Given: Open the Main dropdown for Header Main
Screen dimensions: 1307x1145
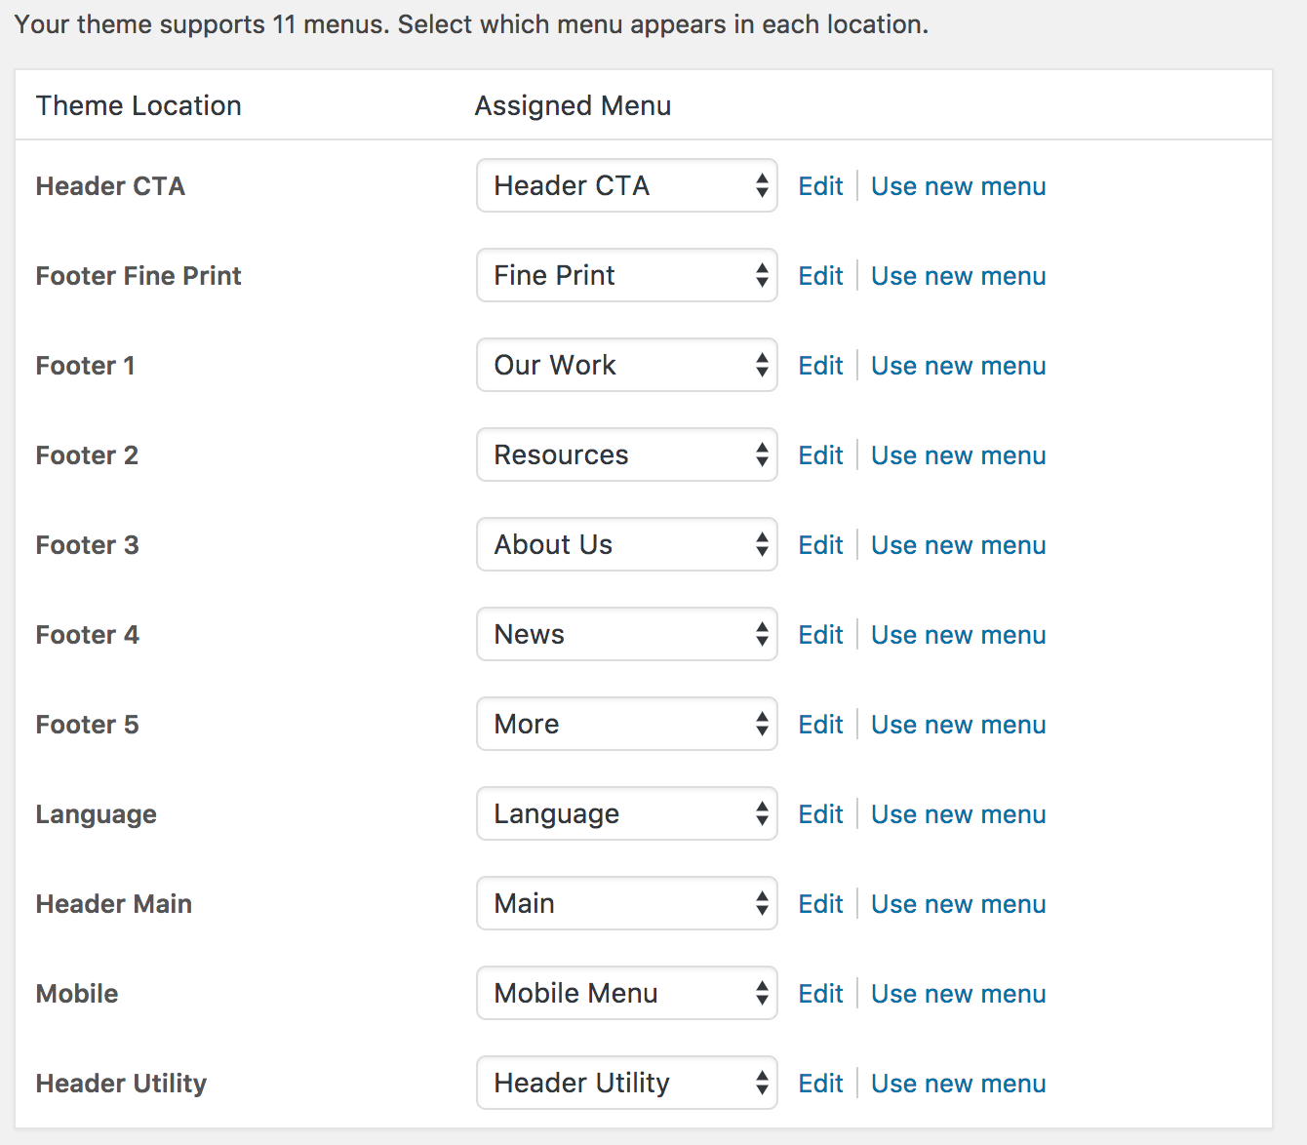Looking at the screenshot, I should (627, 903).
